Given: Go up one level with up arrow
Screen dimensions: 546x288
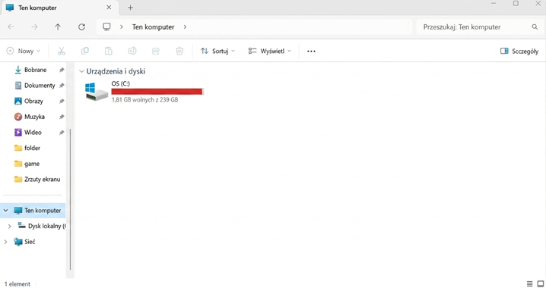Looking at the screenshot, I should pyautogui.click(x=58, y=27).
